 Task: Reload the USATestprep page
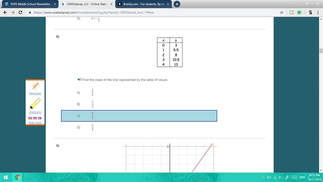[21, 13]
